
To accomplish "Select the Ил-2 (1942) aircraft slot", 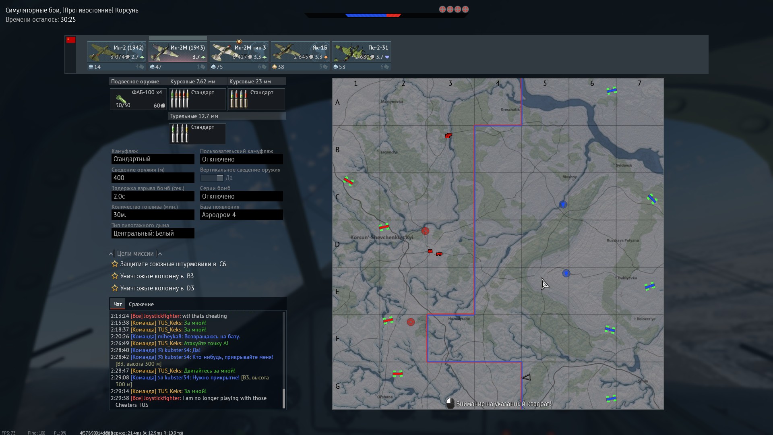I will (x=116, y=52).
